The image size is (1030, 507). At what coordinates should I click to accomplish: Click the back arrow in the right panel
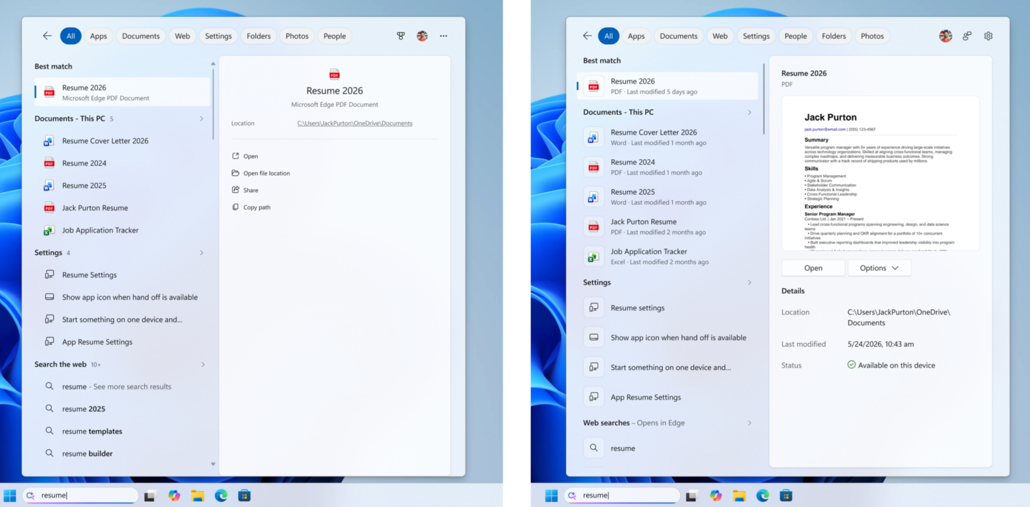(x=587, y=36)
